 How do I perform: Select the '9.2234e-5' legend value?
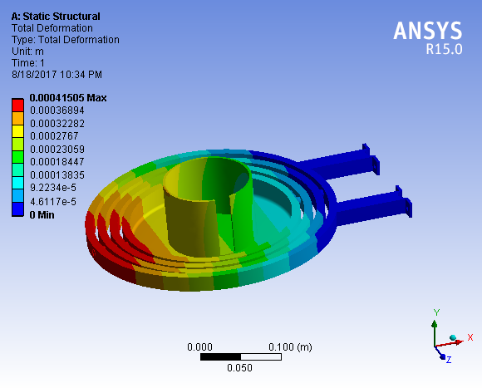(x=53, y=188)
